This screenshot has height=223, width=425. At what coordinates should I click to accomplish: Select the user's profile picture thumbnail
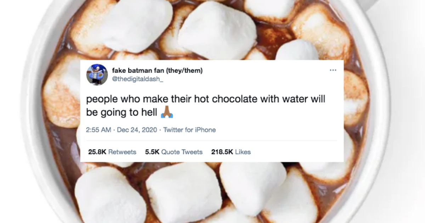click(x=97, y=75)
